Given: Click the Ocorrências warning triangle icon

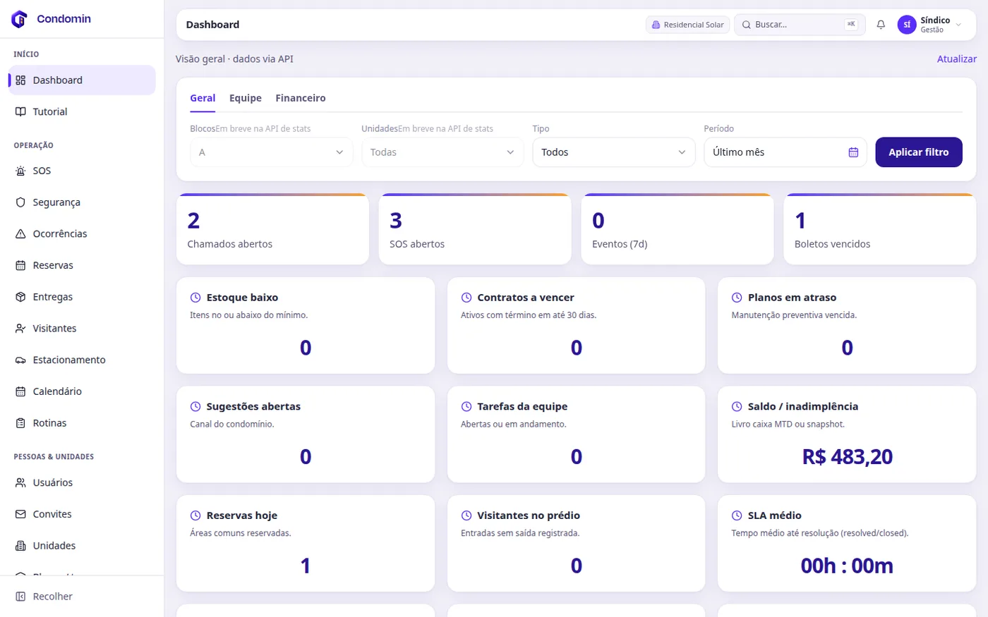Looking at the screenshot, I should [20, 233].
